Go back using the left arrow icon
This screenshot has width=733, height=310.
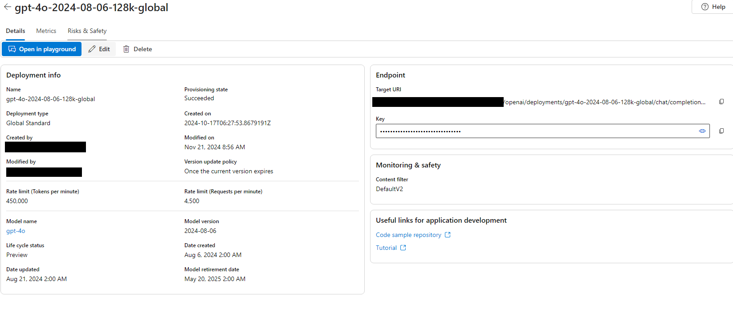[x=7, y=7]
